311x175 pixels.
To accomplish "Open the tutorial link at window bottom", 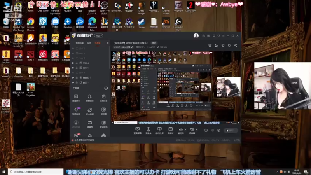I will [84, 140].
